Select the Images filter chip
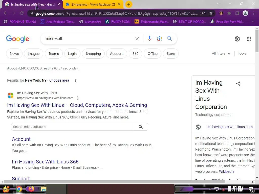The width and height of the screenshot is (259, 194). pyautogui.click(x=34, y=54)
